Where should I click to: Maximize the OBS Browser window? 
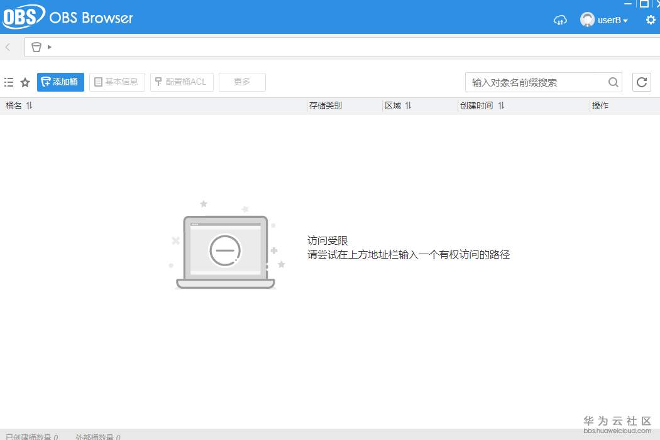click(644, 4)
